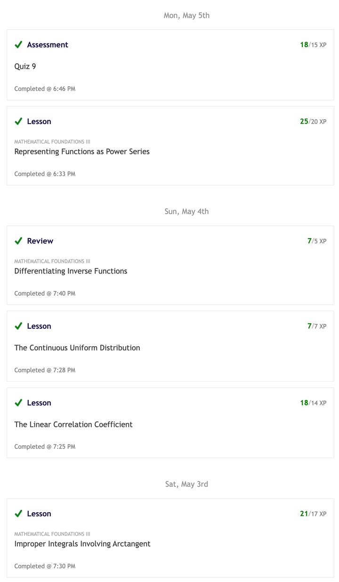339x582 pixels.
Task: Click the checkmark on the Continuous Uniform Distribution lesson
Action: point(18,326)
